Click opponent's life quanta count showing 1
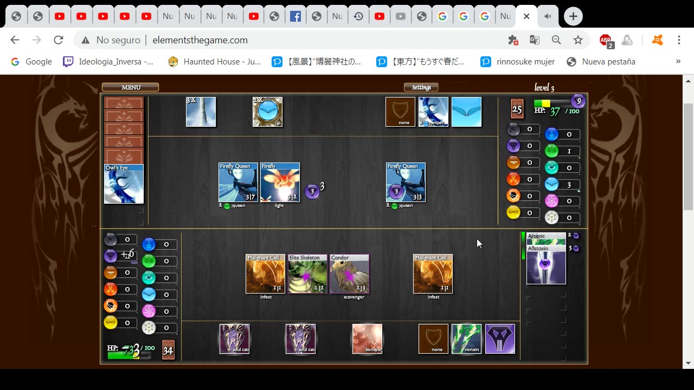 (x=569, y=152)
